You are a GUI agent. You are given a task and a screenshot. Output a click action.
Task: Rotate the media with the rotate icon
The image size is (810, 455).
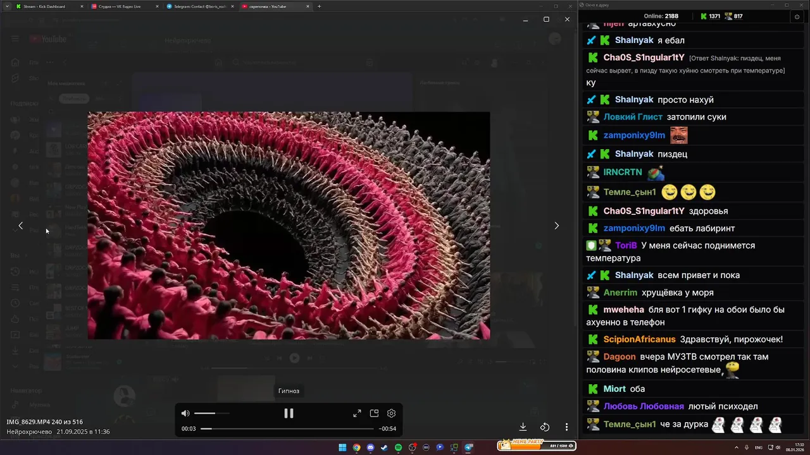544,427
